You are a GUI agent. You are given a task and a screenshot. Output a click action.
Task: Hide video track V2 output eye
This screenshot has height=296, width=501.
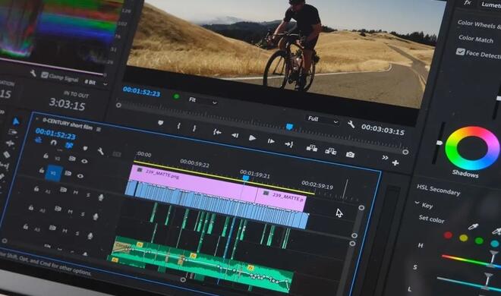pyautogui.click(x=84, y=161)
